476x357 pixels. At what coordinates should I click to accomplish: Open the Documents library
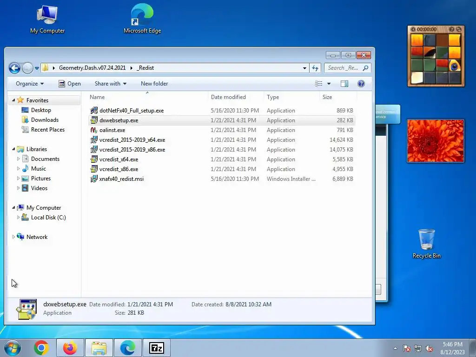click(45, 159)
